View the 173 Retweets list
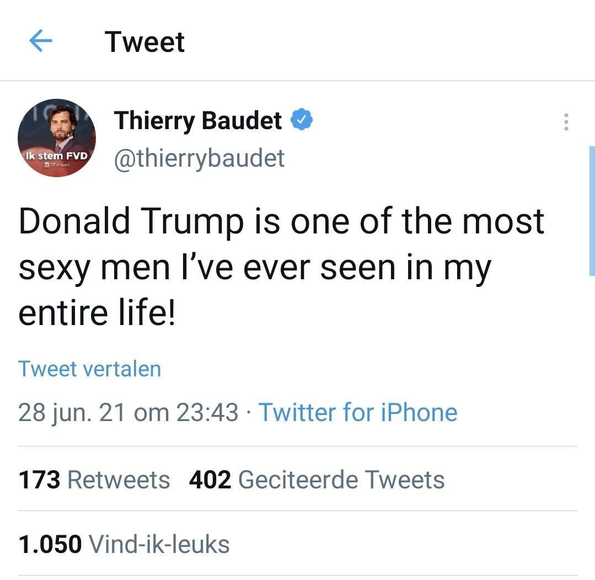The image size is (595, 580). click(x=94, y=479)
